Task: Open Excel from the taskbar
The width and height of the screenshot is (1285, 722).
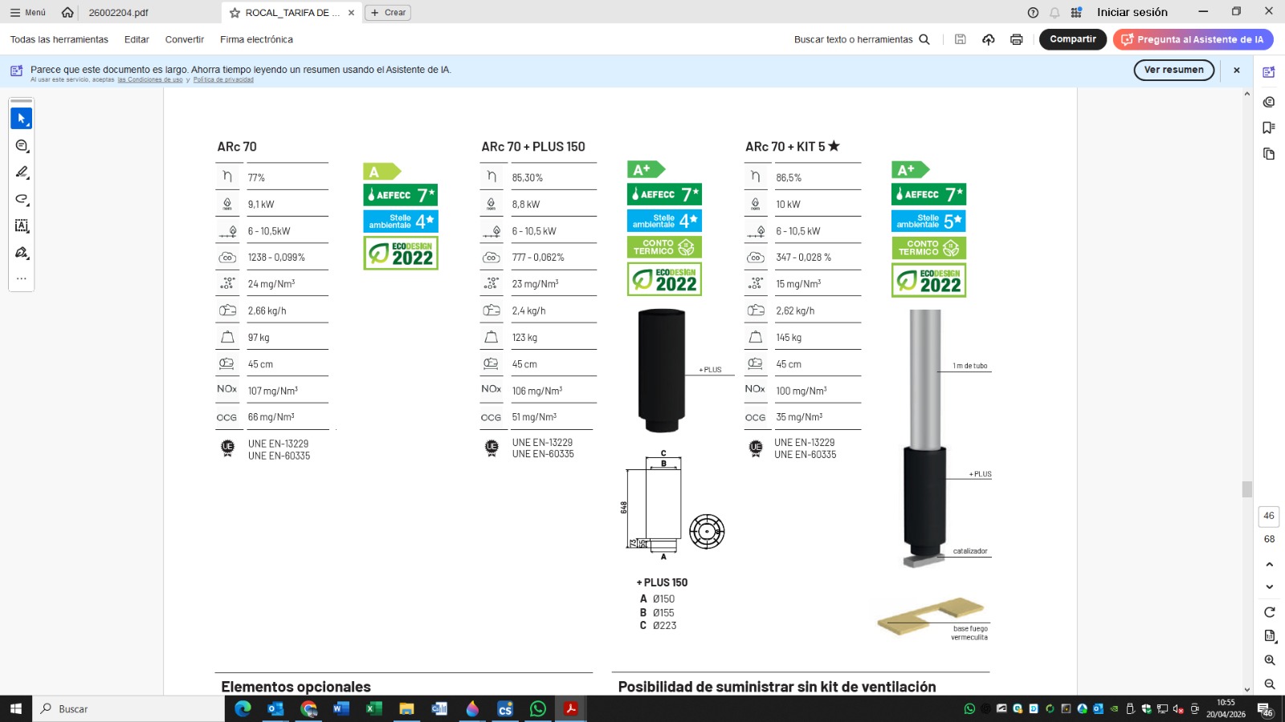Action: [x=374, y=708]
